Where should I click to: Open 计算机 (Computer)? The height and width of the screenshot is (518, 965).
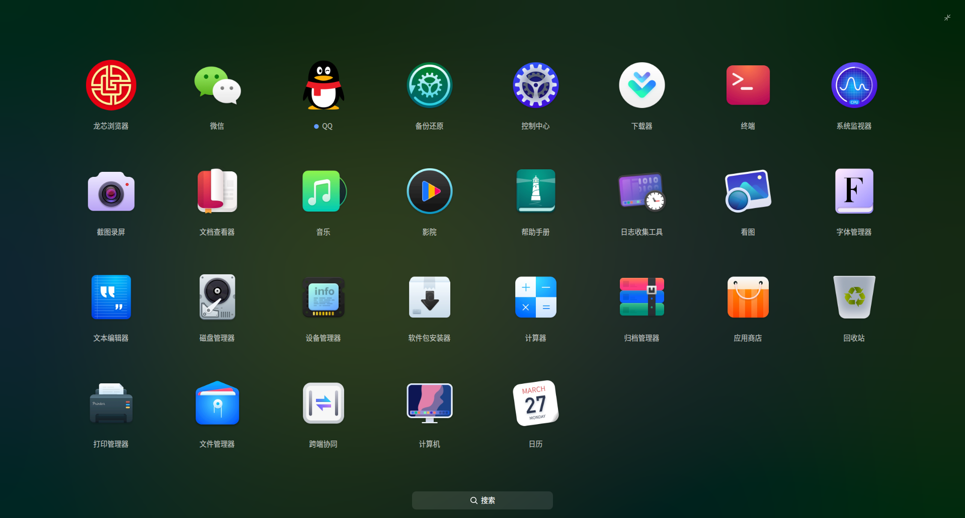click(x=430, y=403)
